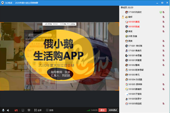
Task: Click the screen-sharing icon beside 171005刘启欣
Action: pos(161,12)
